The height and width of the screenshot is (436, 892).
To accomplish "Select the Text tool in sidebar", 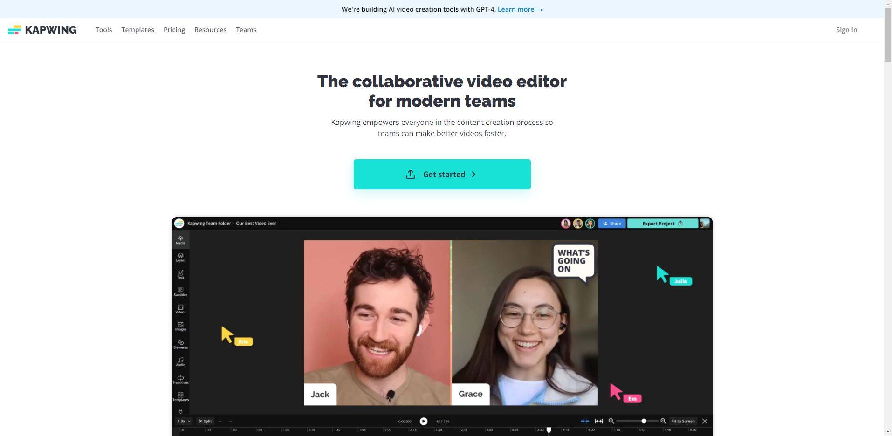I will pos(180,274).
